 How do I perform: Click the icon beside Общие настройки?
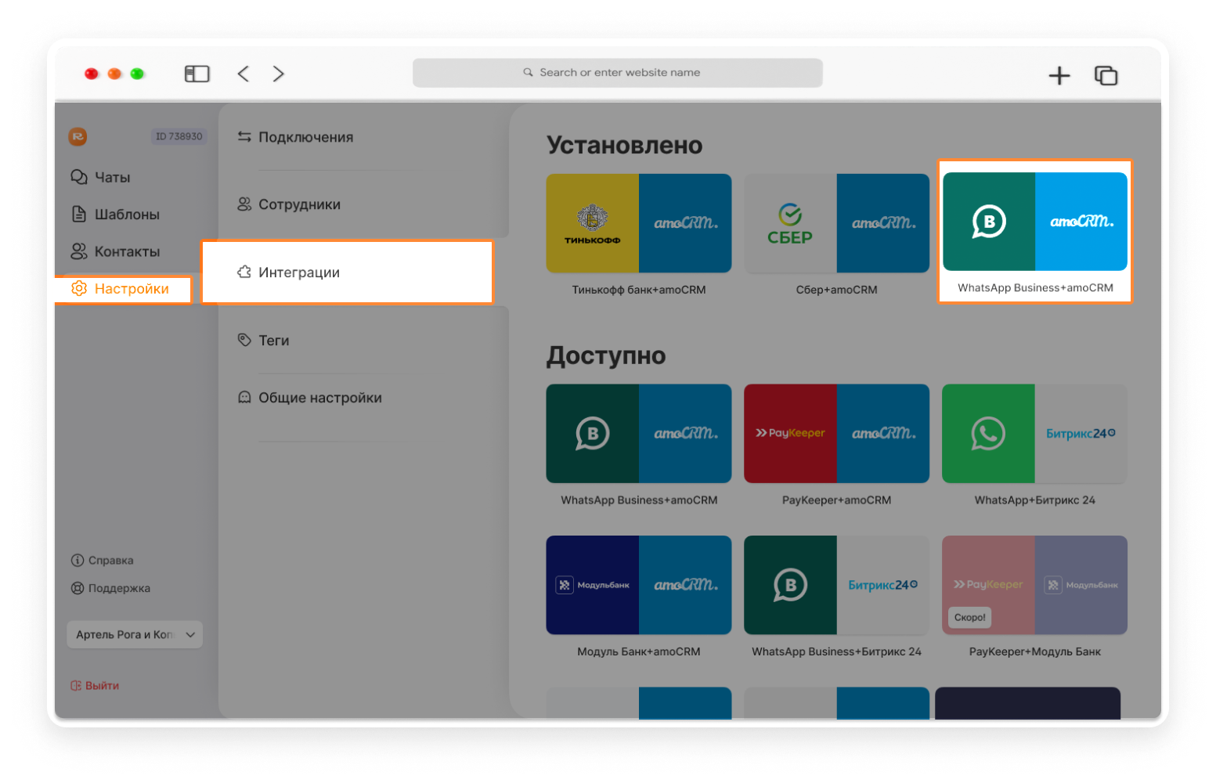click(x=244, y=397)
